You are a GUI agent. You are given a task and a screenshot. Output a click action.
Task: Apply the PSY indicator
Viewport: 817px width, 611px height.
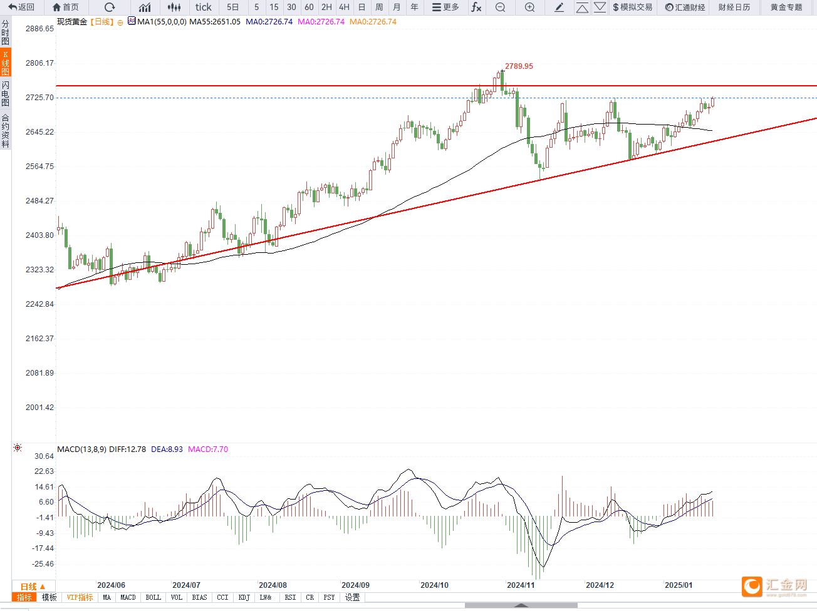[329, 597]
